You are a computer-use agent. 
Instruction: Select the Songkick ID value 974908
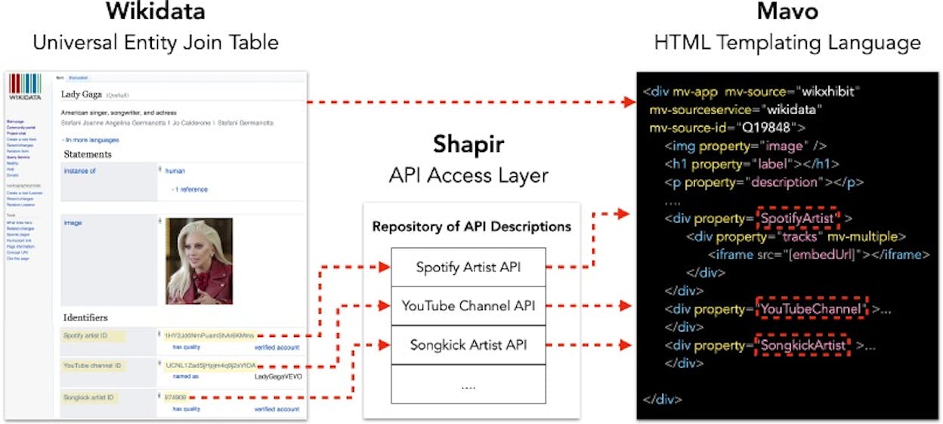(175, 396)
